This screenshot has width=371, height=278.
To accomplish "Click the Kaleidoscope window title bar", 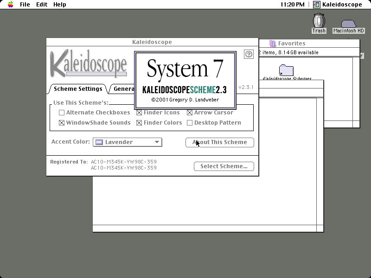I will (152, 42).
